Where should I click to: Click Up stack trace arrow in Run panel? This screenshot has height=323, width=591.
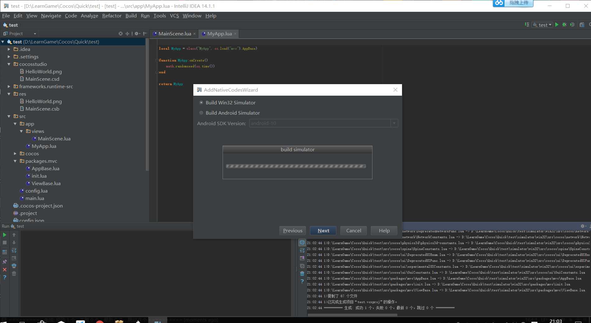point(14,235)
